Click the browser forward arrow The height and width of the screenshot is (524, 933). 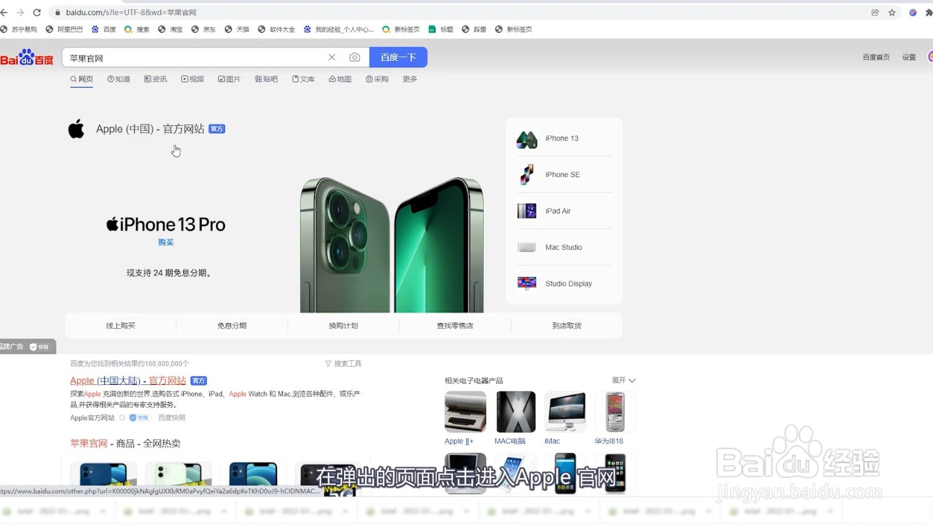click(x=20, y=12)
